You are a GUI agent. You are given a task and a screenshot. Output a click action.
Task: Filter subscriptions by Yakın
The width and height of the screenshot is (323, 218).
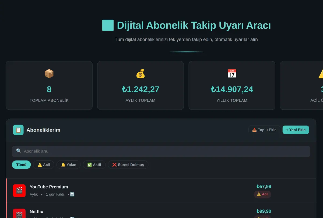pos(68,165)
